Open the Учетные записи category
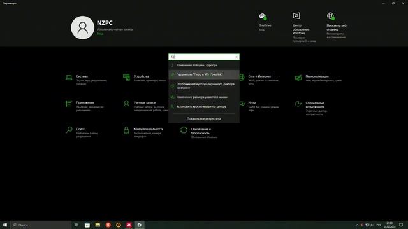 145,106
